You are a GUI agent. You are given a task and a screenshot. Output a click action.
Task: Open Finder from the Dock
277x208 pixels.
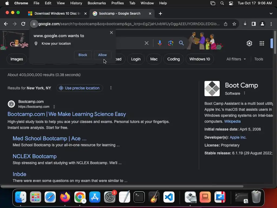pyautogui.click(x=21, y=197)
